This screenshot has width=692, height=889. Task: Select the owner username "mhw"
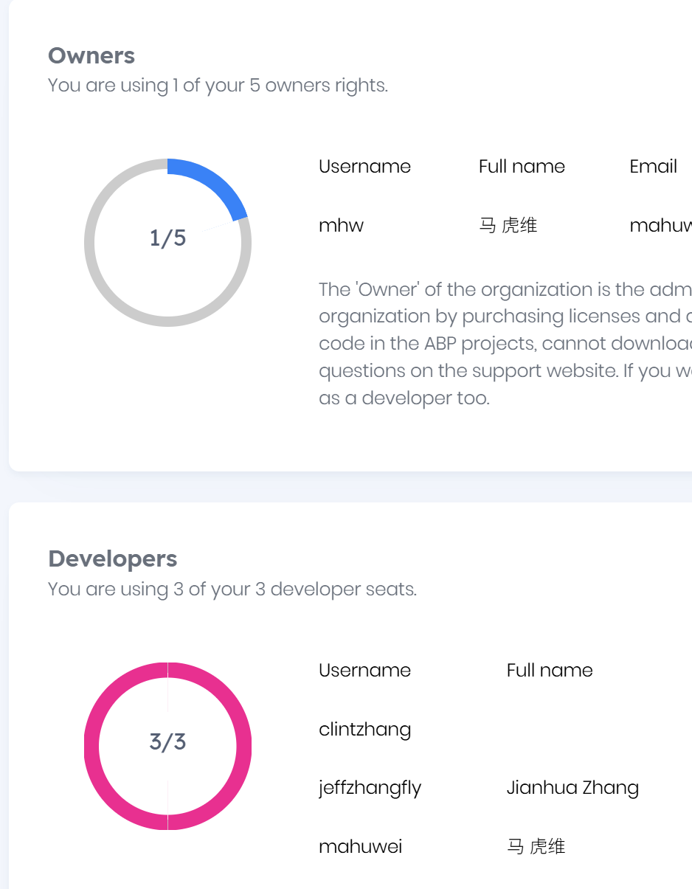point(341,226)
